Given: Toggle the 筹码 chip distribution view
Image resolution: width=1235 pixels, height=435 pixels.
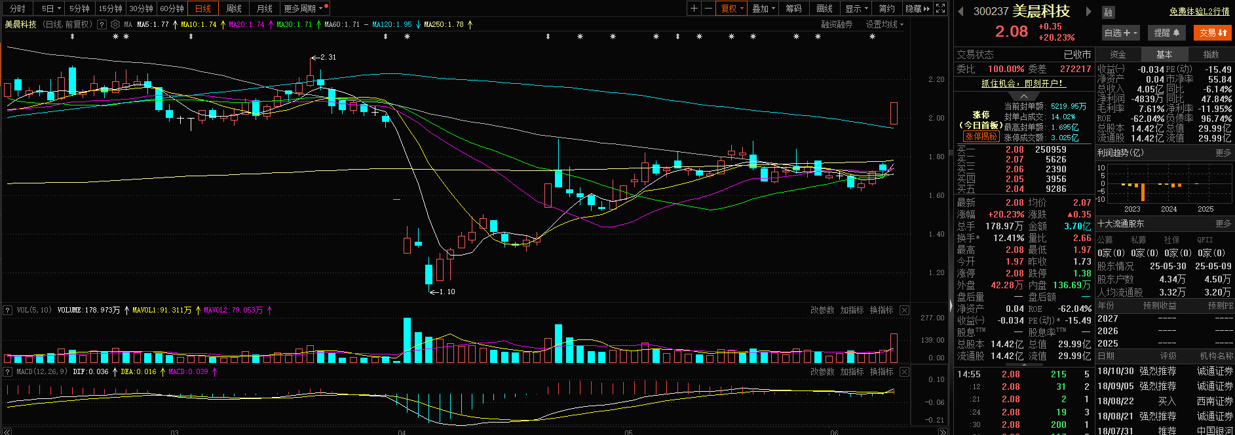Looking at the screenshot, I should [x=793, y=9].
